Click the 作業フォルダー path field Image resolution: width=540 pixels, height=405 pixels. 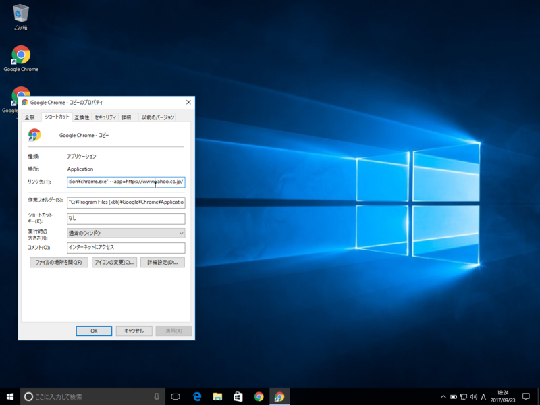coord(126,202)
